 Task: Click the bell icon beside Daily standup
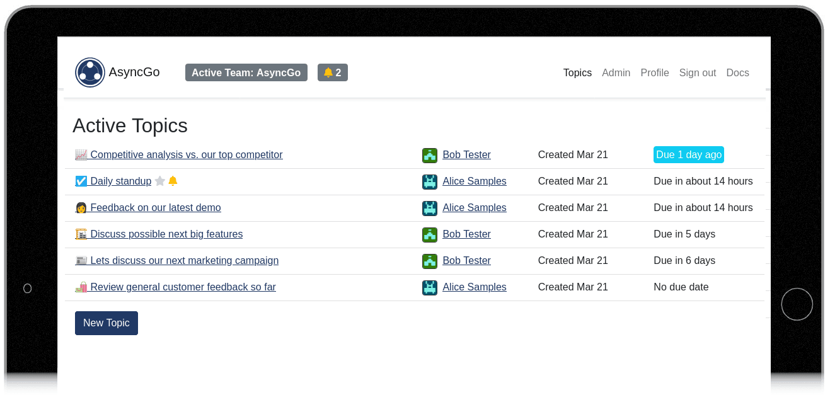click(173, 181)
